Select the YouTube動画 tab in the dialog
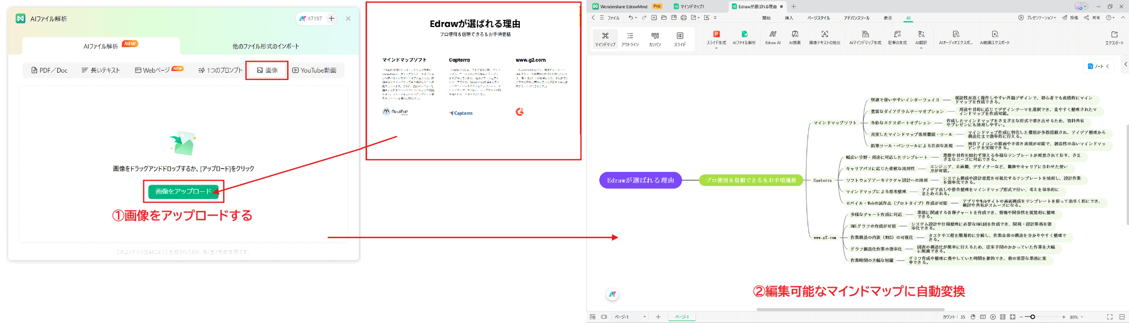This screenshot has width=1129, height=323. pyautogui.click(x=314, y=71)
